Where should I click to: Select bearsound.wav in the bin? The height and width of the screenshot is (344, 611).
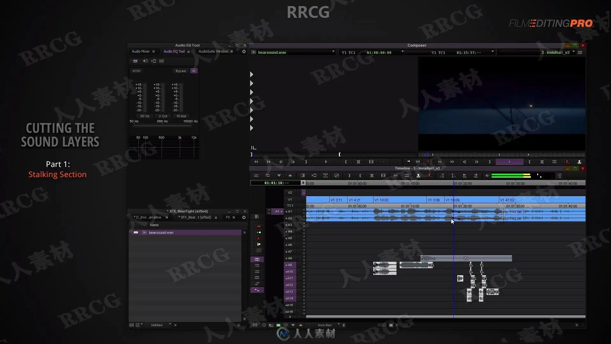tap(161, 233)
